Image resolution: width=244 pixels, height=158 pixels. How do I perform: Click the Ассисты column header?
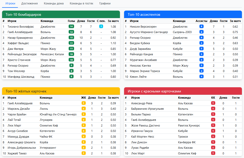click(x=201, y=21)
